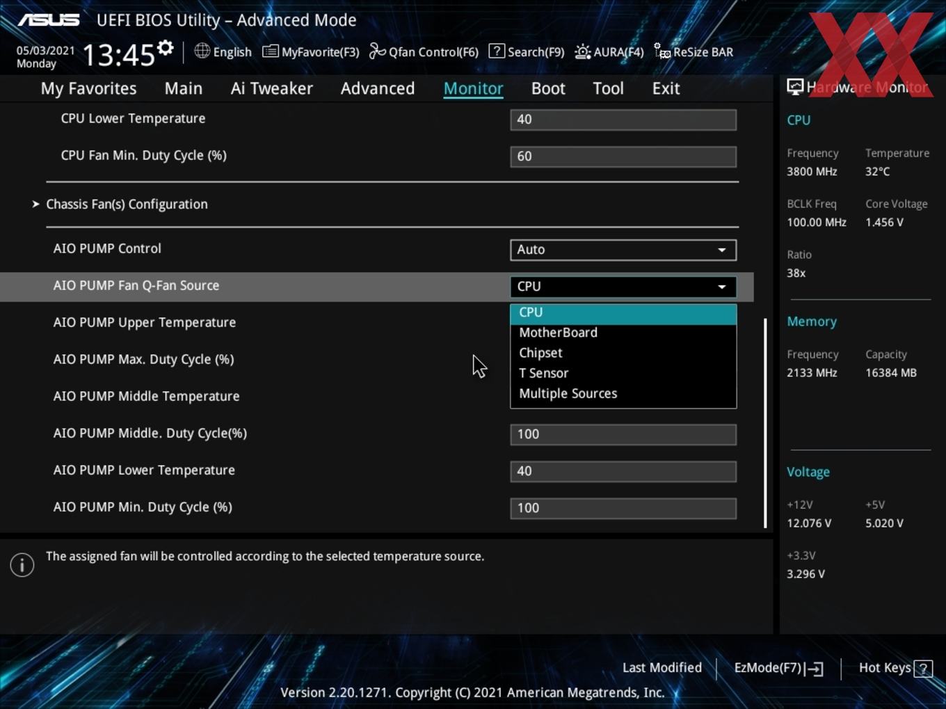Click the Search(F9) label

pyautogui.click(x=536, y=52)
